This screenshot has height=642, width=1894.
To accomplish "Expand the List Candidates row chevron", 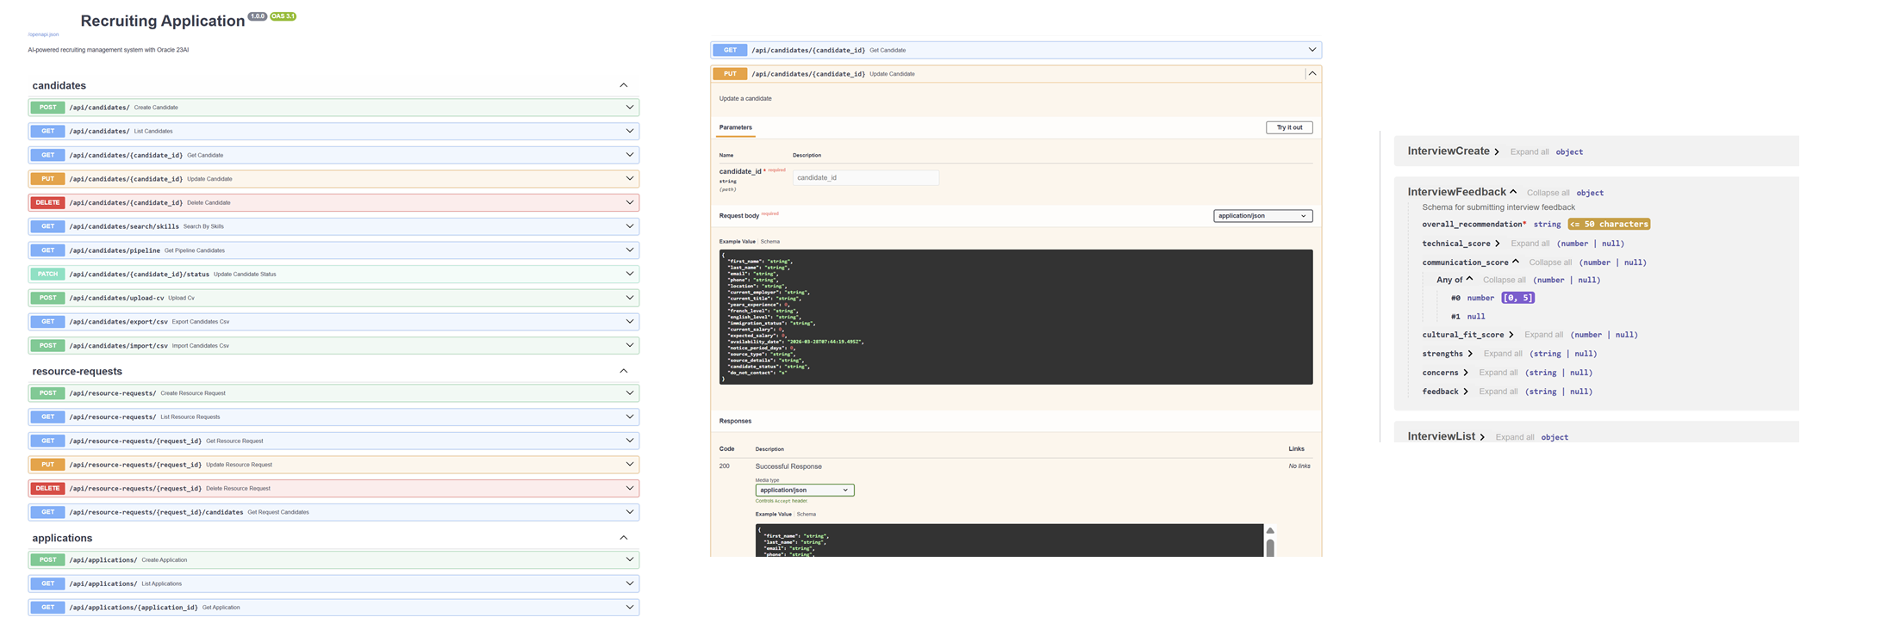I will pyautogui.click(x=630, y=131).
